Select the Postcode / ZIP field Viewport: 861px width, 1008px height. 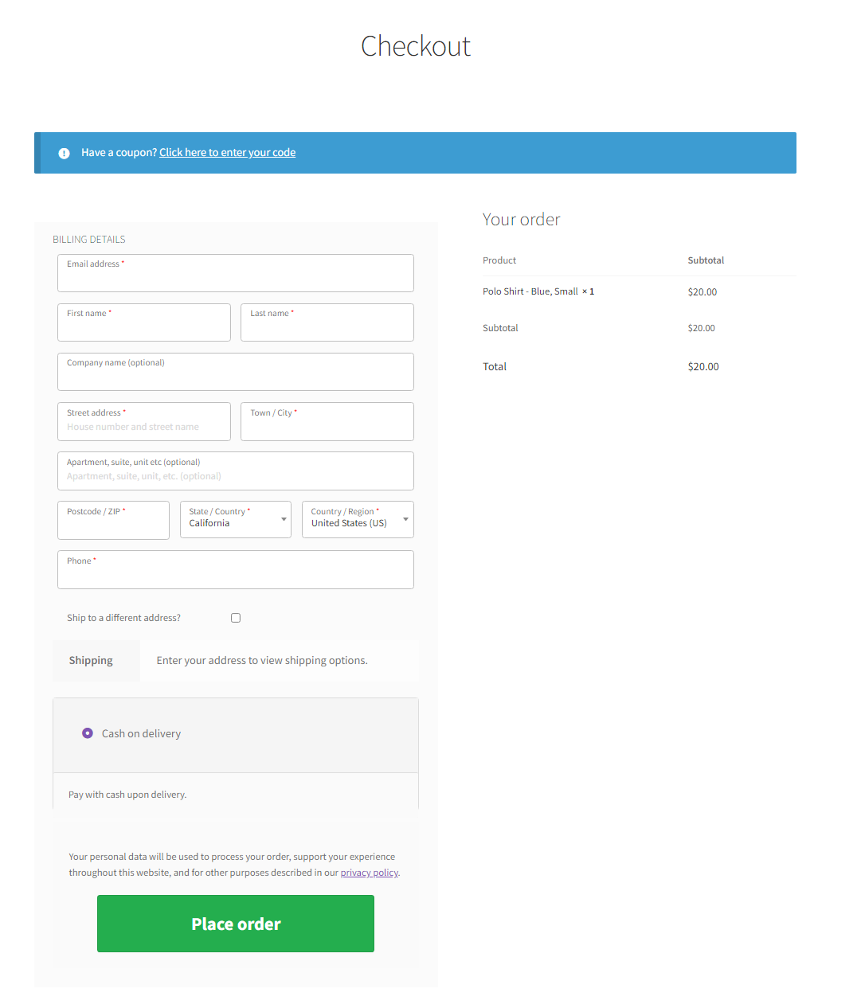[113, 520]
